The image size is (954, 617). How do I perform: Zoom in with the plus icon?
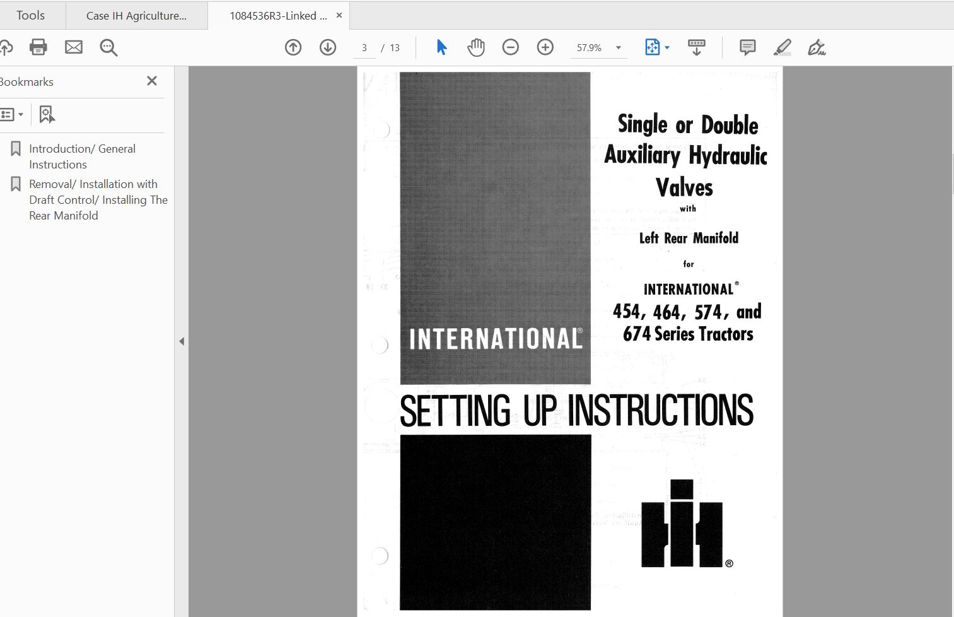click(x=545, y=47)
